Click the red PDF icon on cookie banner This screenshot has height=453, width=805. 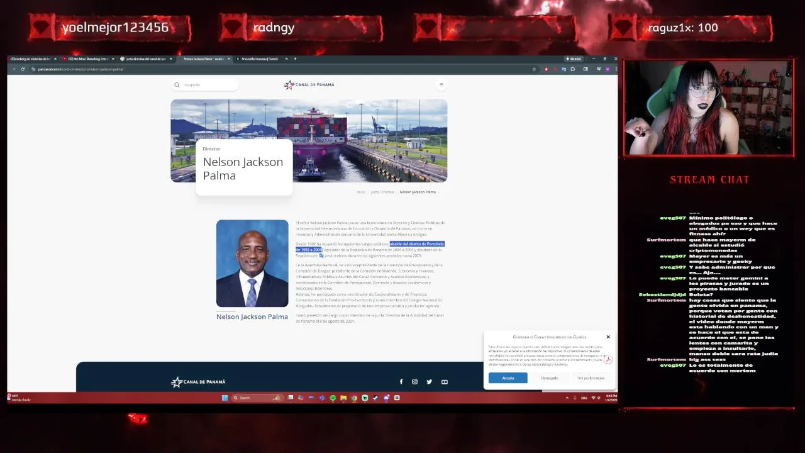click(608, 359)
